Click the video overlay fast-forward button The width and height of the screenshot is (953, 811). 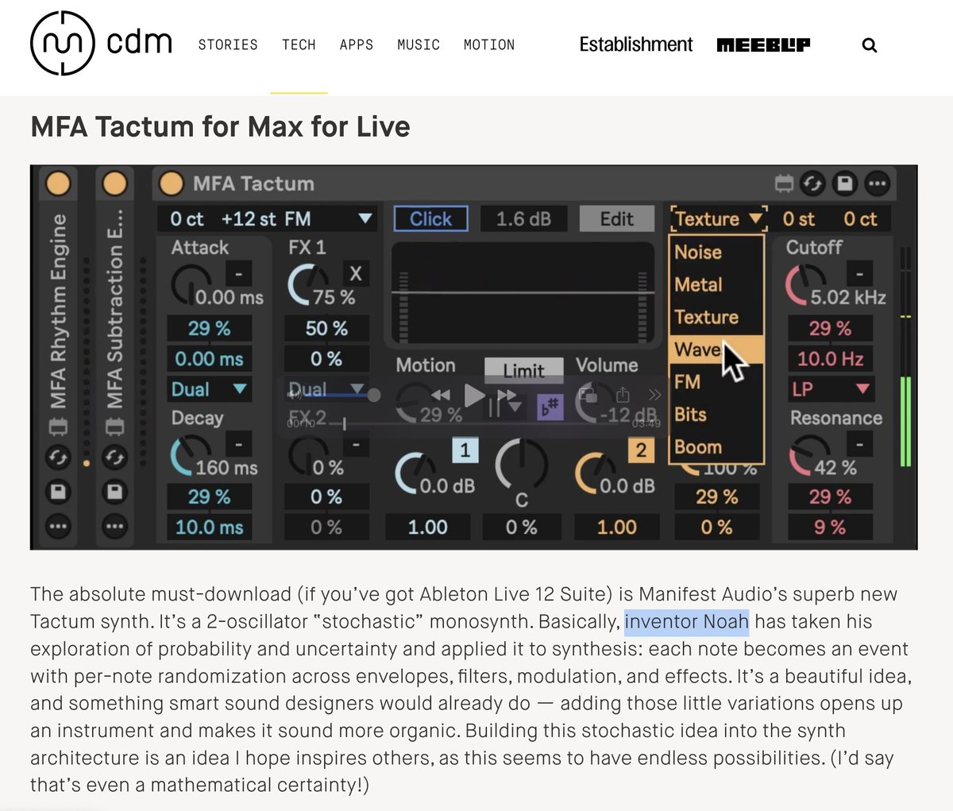507,395
